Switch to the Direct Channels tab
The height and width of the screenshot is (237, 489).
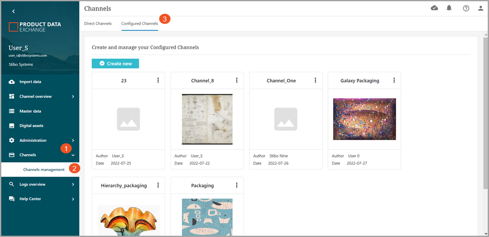[x=98, y=24]
